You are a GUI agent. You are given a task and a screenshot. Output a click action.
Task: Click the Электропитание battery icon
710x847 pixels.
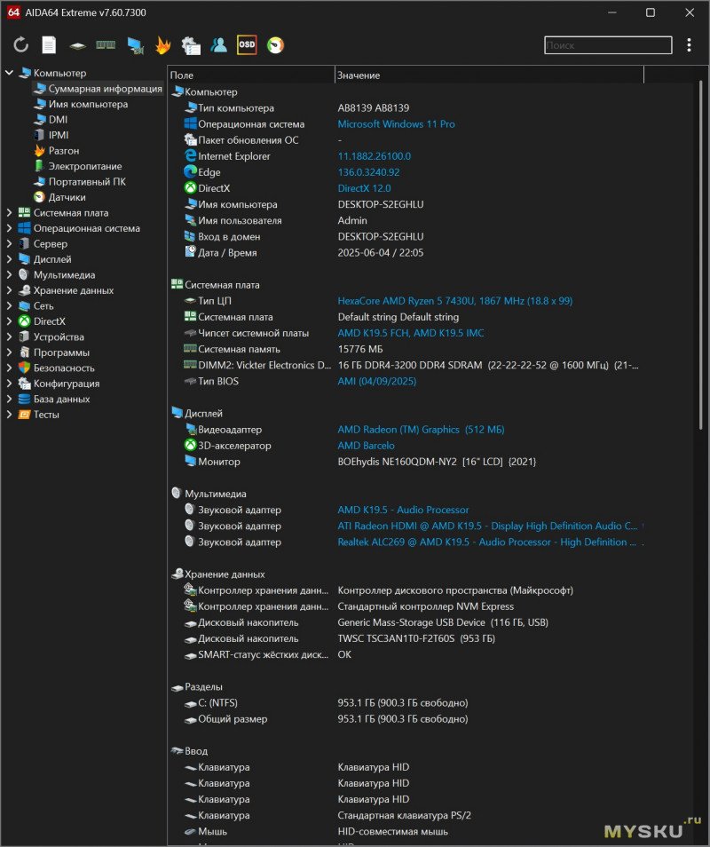click(x=39, y=166)
